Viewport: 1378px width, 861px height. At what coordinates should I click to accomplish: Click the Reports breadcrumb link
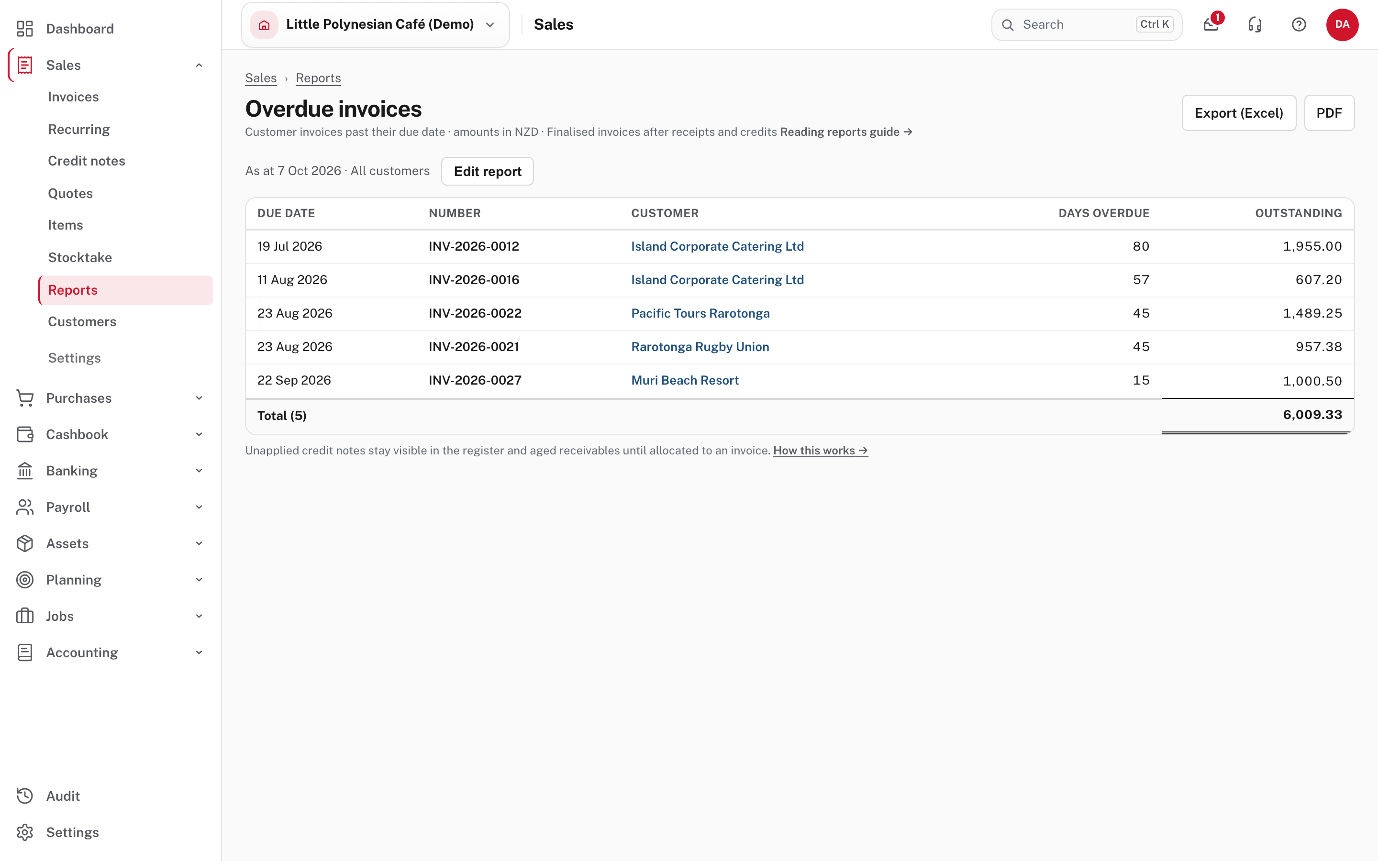click(x=318, y=78)
